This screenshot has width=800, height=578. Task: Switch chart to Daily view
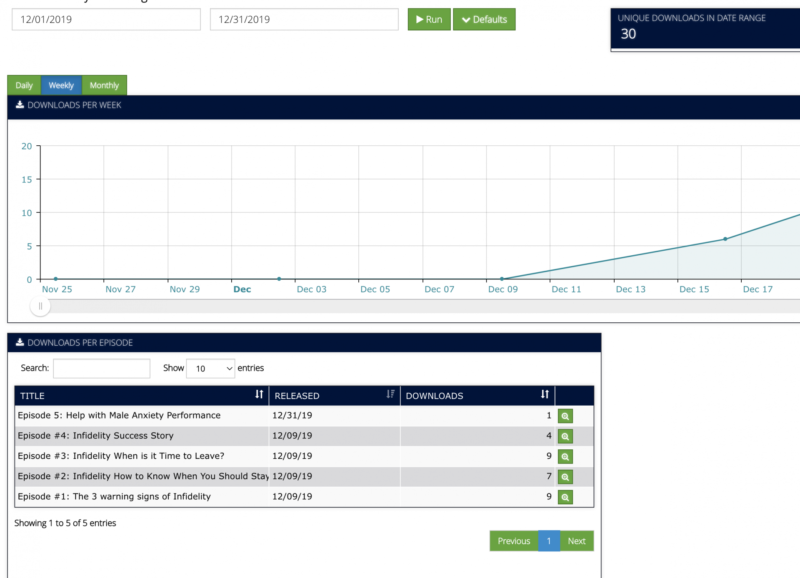[24, 85]
